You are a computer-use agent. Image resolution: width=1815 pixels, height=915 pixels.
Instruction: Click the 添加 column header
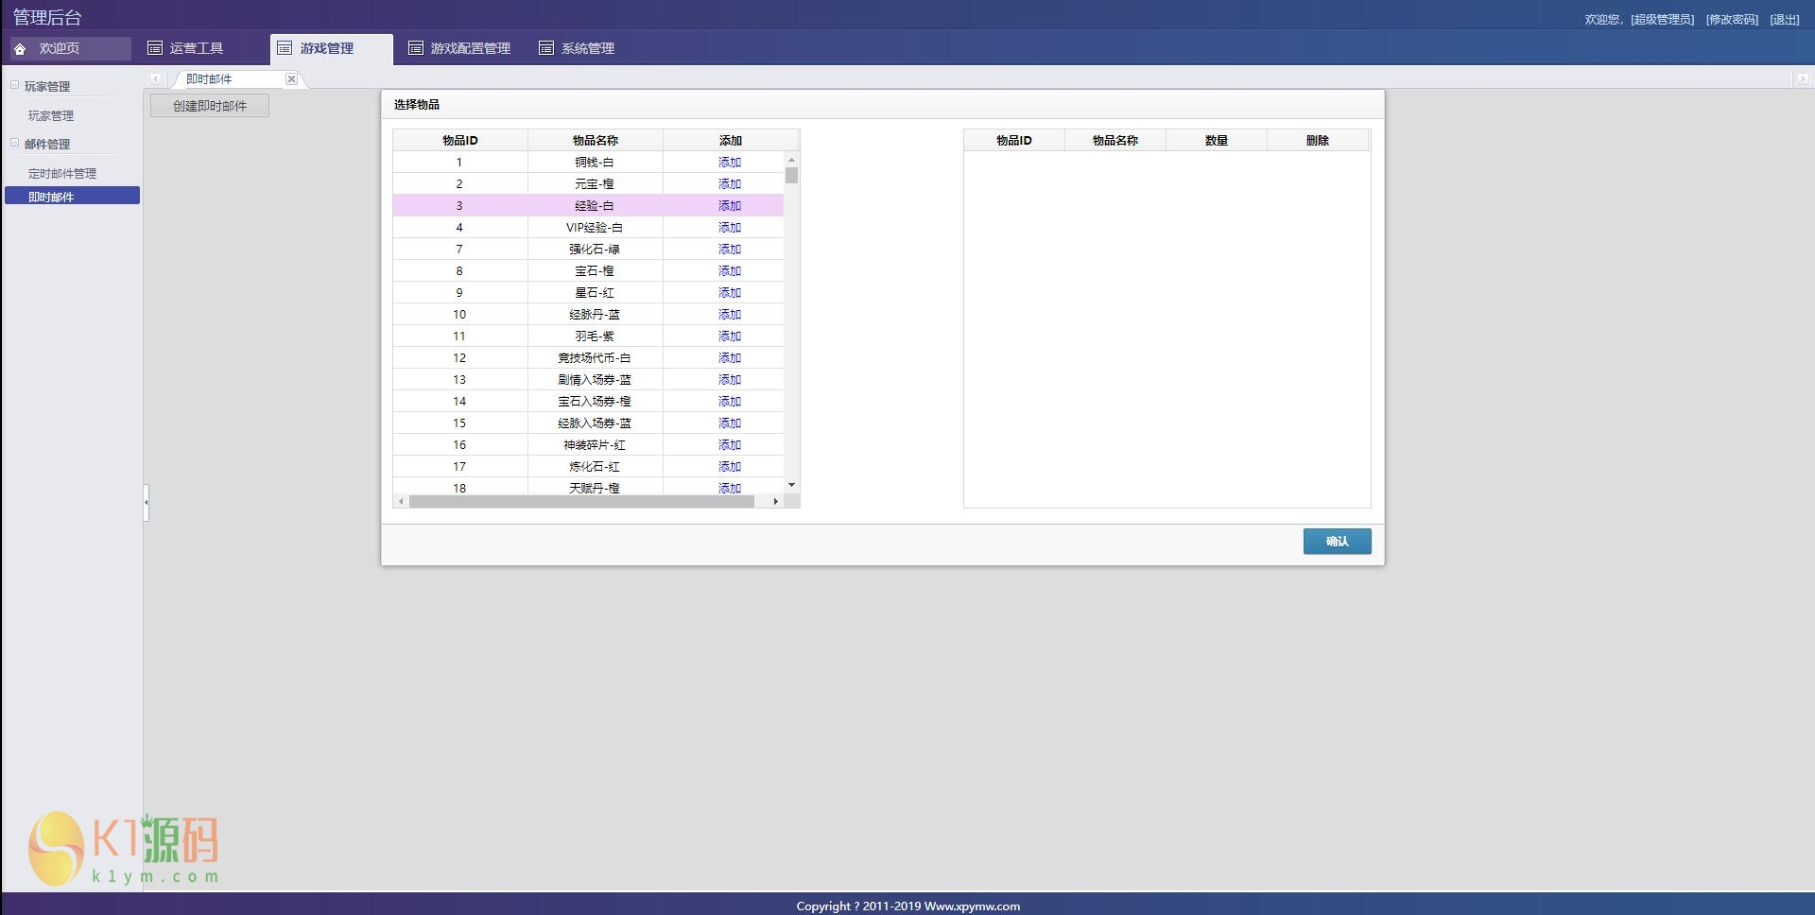[731, 141]
